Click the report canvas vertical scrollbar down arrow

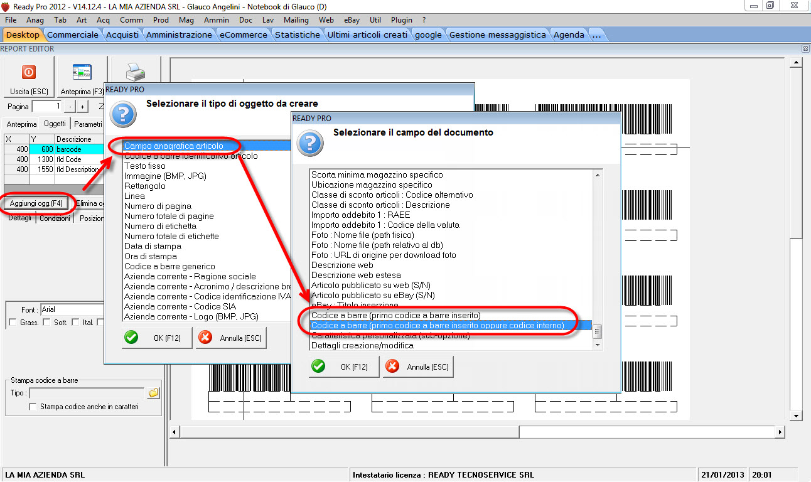(796, 415)
